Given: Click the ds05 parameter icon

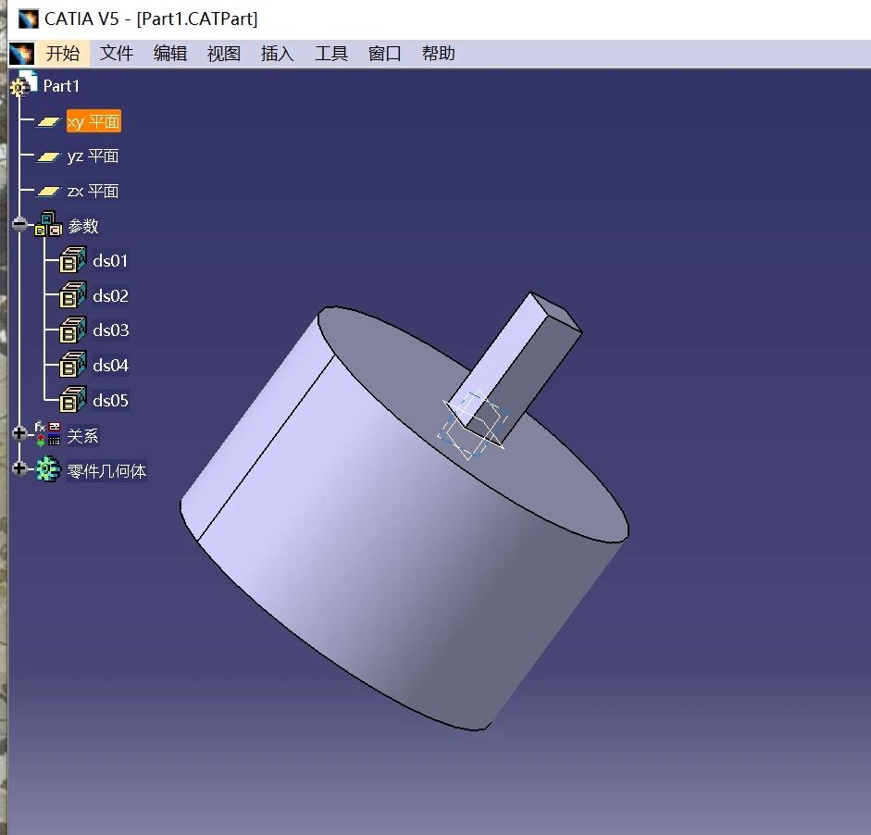Looking at the screenshot, I should click(x=72, y=399).
